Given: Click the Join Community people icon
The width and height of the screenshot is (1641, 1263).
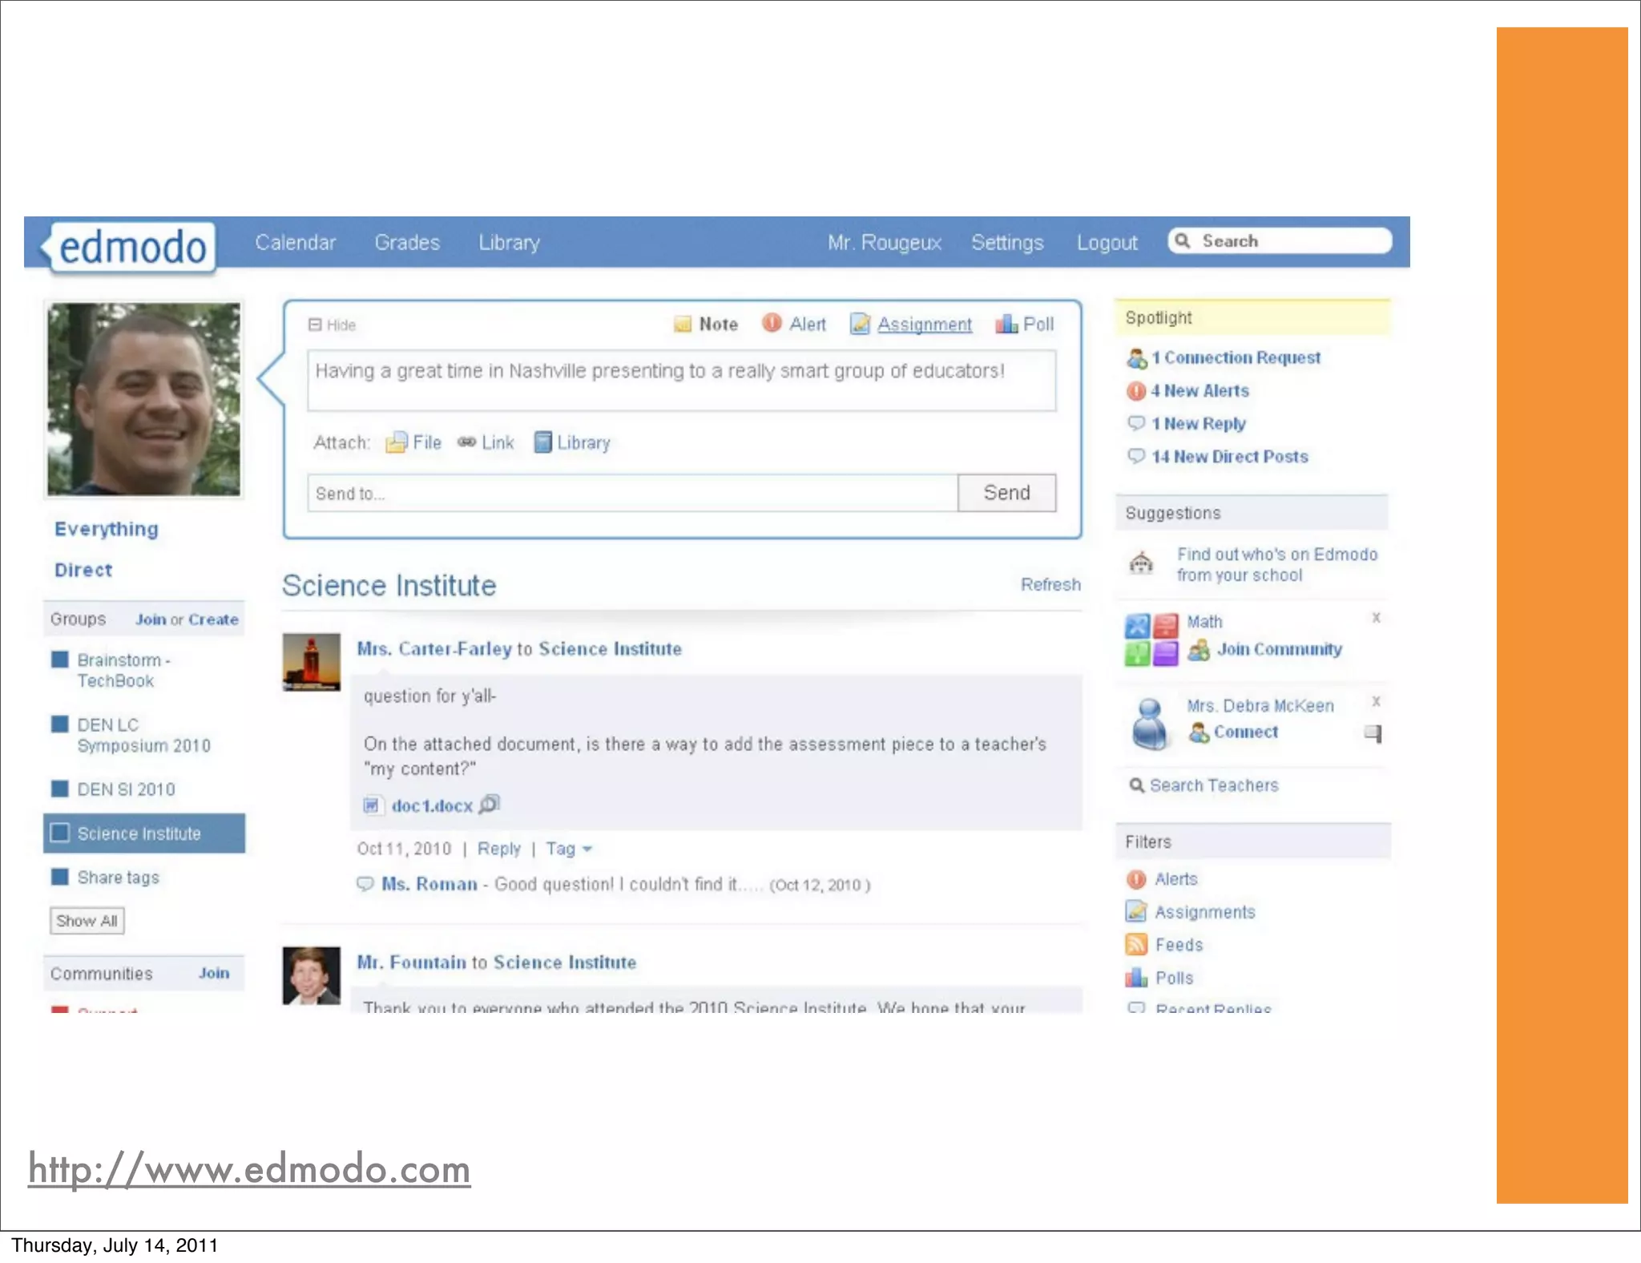Looking at the screenshot, I should [1199, 650].
